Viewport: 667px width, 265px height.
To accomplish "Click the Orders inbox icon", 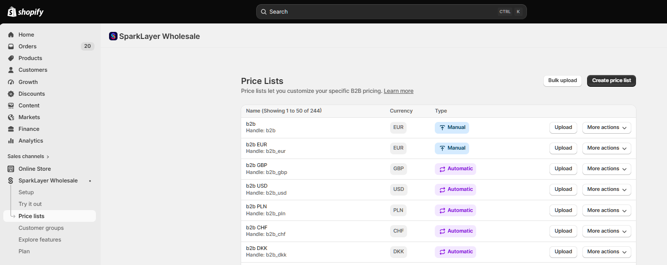I will tap(11, 46).
